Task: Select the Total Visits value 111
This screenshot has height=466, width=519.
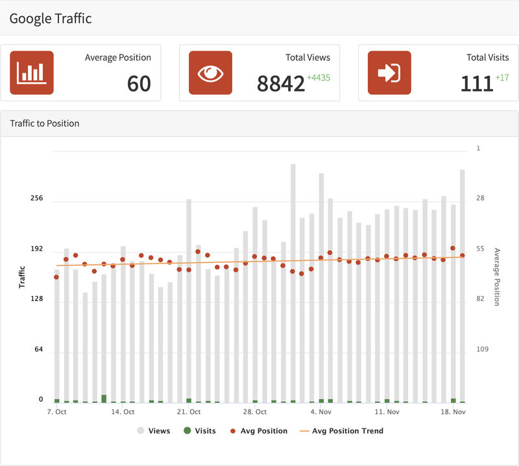Action: pyautogui.click(x=477, y=84)
